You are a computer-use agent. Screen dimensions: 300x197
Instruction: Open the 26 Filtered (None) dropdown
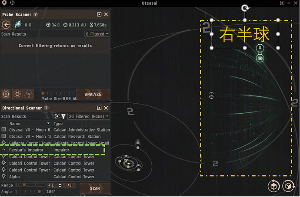pyautogui.click(x=89, y=116)
